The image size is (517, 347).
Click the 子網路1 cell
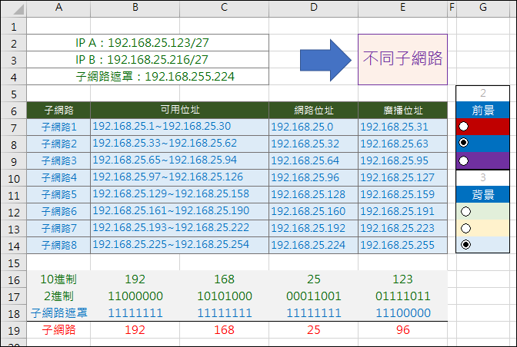point(58,127)
